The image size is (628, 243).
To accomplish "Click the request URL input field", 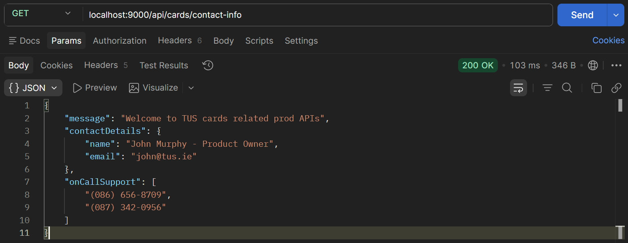I will click(x=317, y=15).
